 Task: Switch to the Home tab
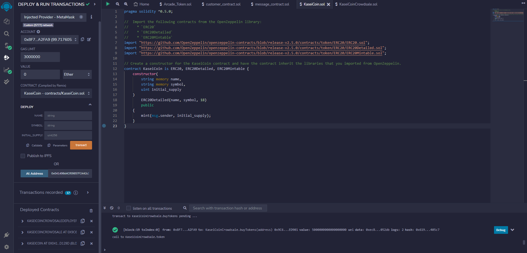pyautogui.click(x=141, y=4)
